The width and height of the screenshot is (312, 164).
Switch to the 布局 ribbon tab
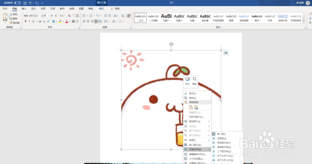(x=43, y=9)
